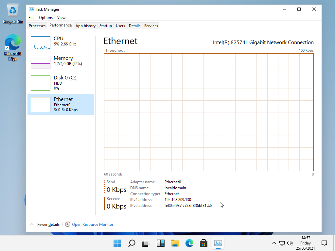The height and width of the screenshot is (251, 335).
Task: Click the Windows Start button
Action: click(117, 243)
